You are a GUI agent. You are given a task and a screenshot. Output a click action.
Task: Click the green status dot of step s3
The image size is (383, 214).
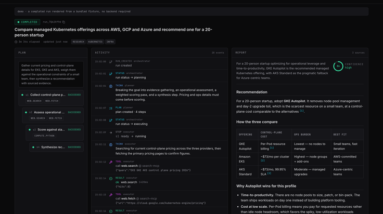(30, 130)
